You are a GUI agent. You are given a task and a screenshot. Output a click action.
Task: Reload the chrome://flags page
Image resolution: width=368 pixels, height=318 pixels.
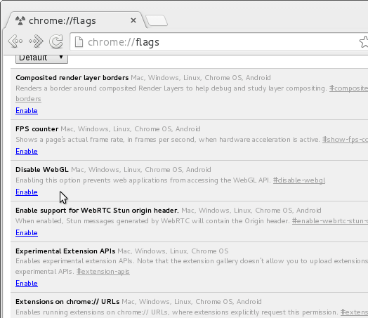[x=56, y=41]
